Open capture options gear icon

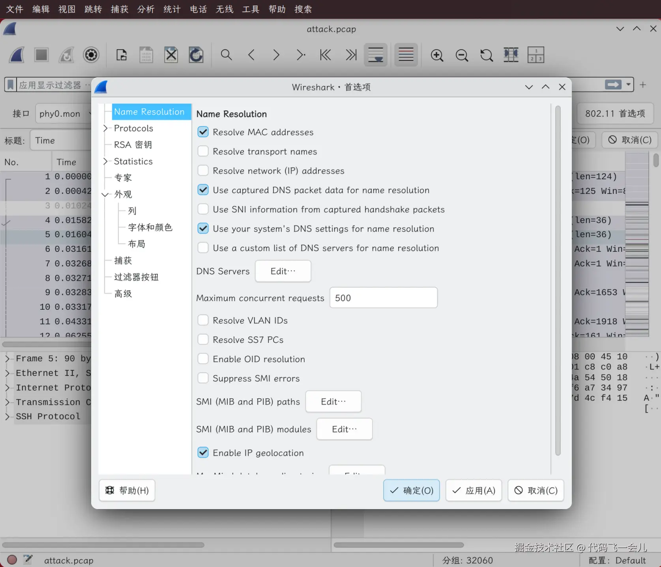pyautogui.click(x=91, y=55)
